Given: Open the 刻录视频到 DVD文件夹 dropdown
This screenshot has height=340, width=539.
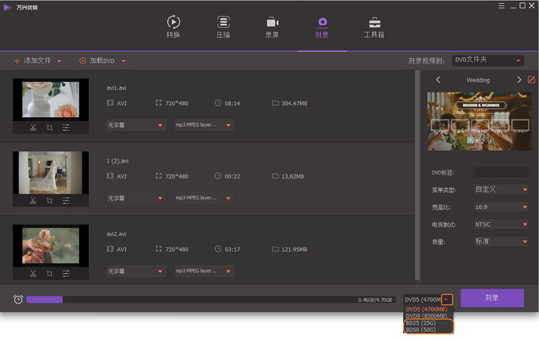Looking at the screenshot, I should pyautogui.click(x=488, y=60).
